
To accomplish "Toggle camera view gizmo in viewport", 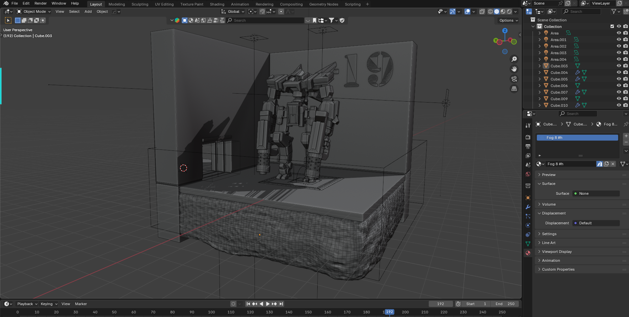I will [x=514, y=79].
